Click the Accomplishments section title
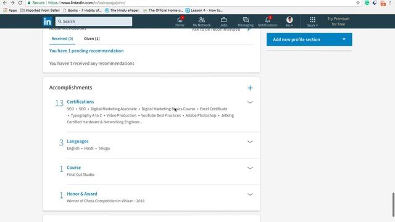 click(70, 88)
